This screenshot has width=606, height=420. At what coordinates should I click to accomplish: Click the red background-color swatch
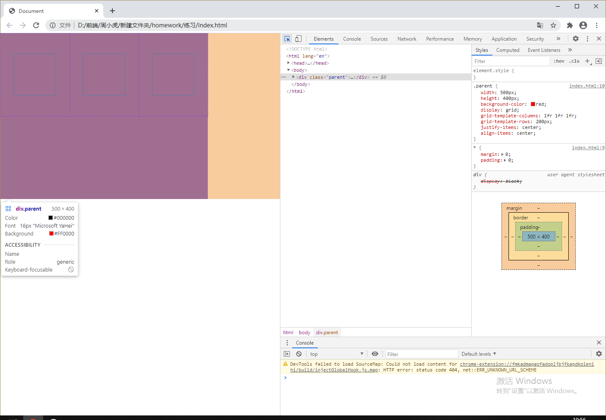pyautogui.click(x=533, y=104)
